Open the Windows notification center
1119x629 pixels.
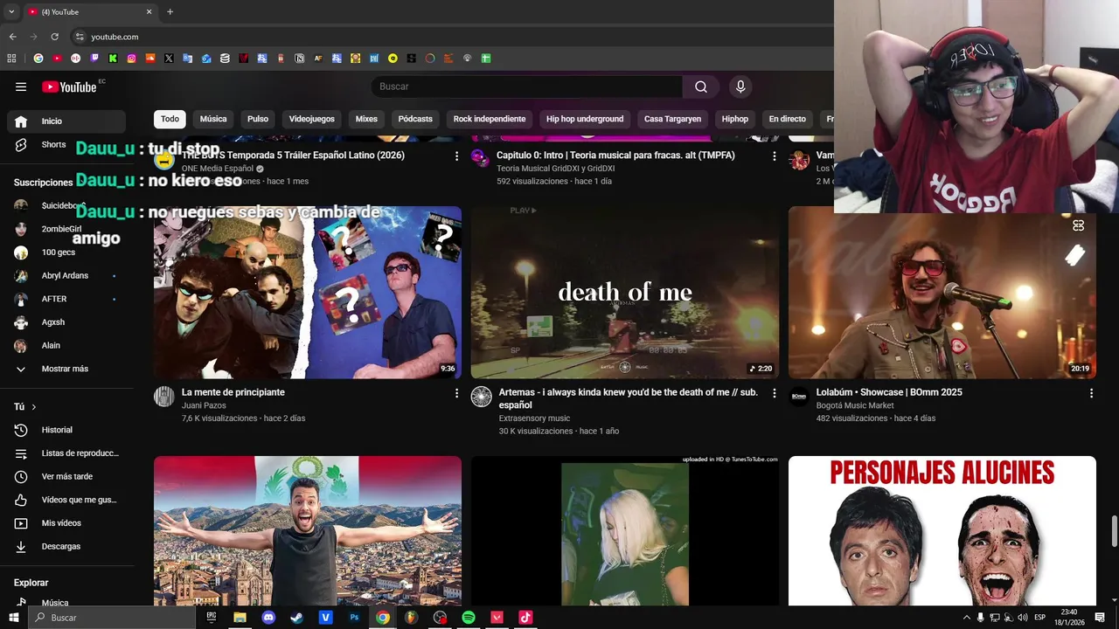[x=1100, y=618]
